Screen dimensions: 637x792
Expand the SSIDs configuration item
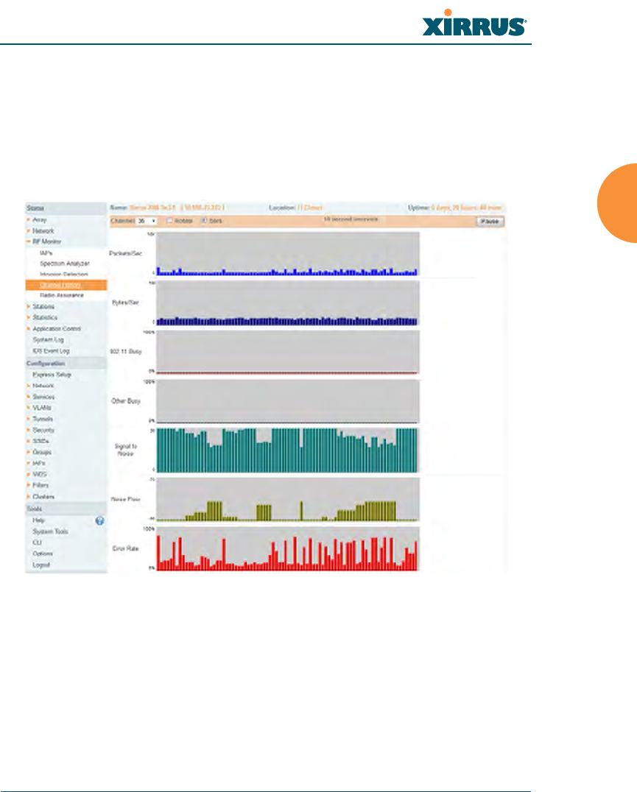41,441
